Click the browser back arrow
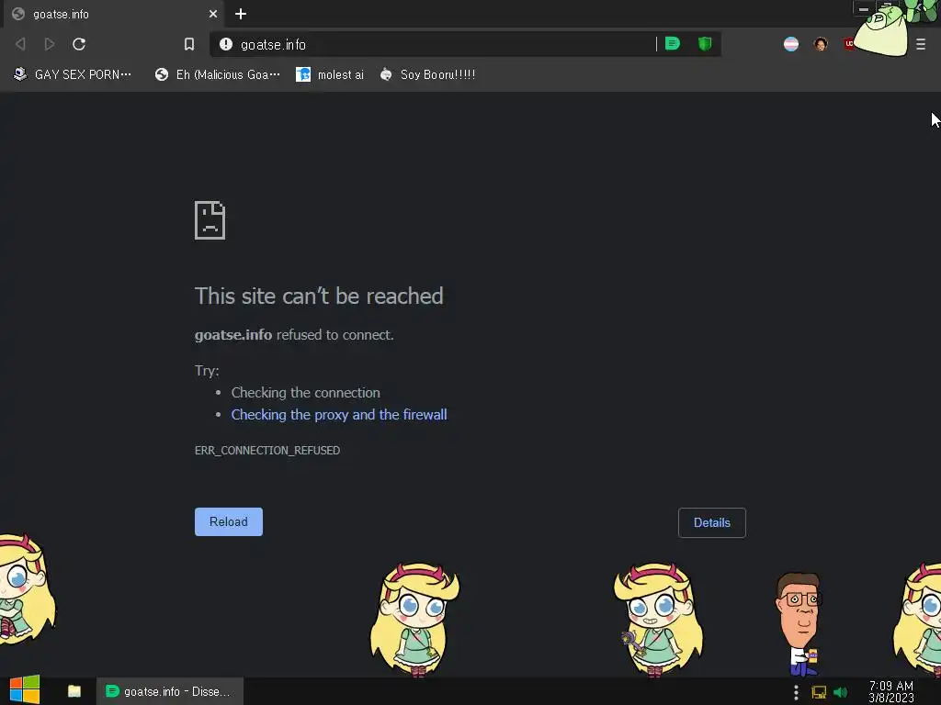Image resolution: width=941 pixels, height=705 pixels. tap(20, 44)
